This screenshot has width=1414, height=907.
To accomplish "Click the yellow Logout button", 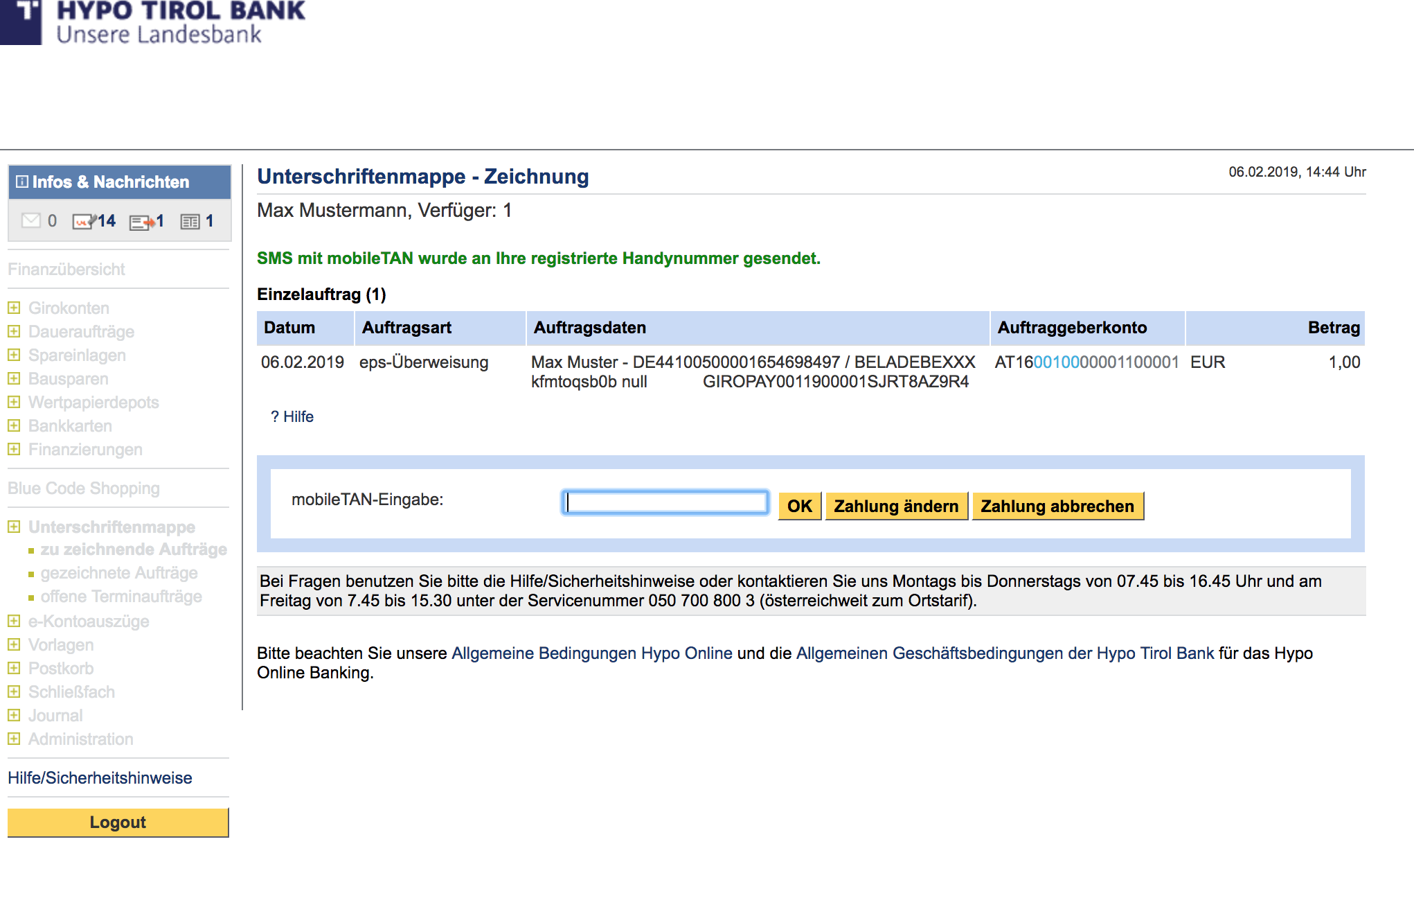I will [118, 822].
